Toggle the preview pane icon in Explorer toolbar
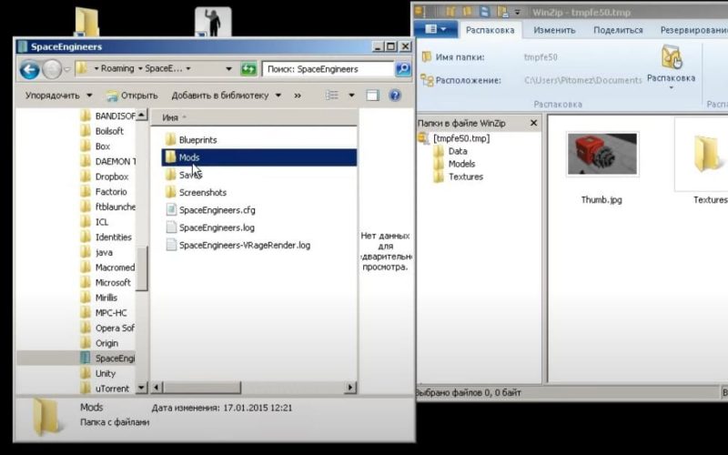The height and width of the screenshot is (455, 728). (x=372, y=96)
